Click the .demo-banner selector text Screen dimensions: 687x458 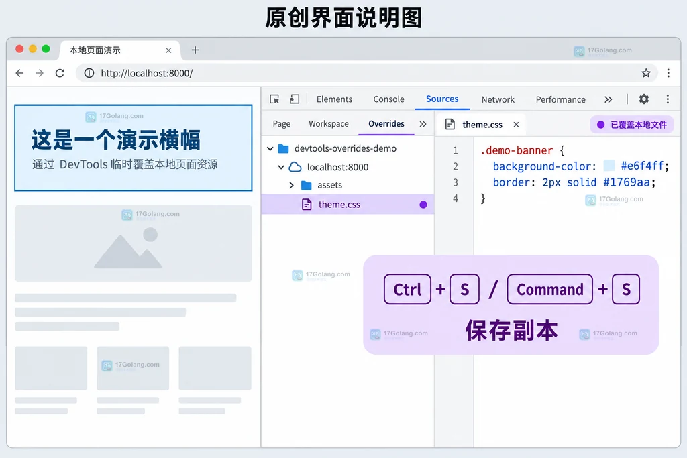click(x=517, y=150)
